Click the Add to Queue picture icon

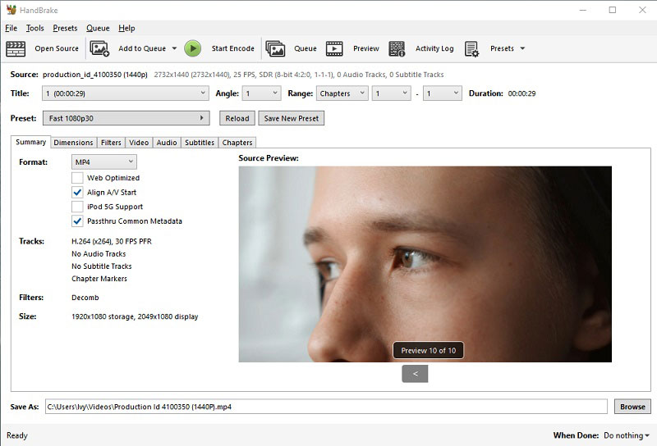coord(99,48)
